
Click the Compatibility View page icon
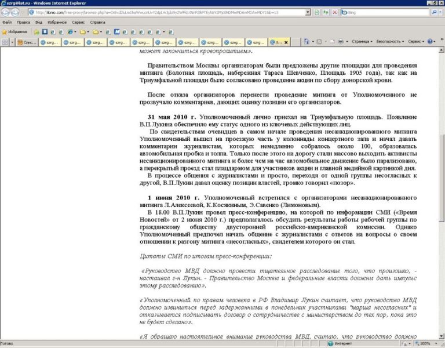pos(316,12)
